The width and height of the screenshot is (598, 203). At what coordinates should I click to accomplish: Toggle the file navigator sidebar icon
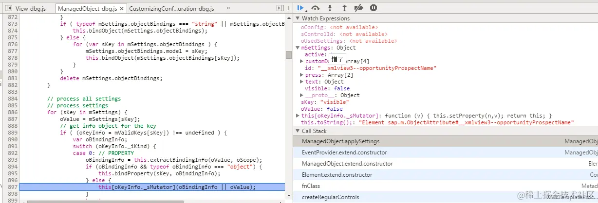pos(8,8)
